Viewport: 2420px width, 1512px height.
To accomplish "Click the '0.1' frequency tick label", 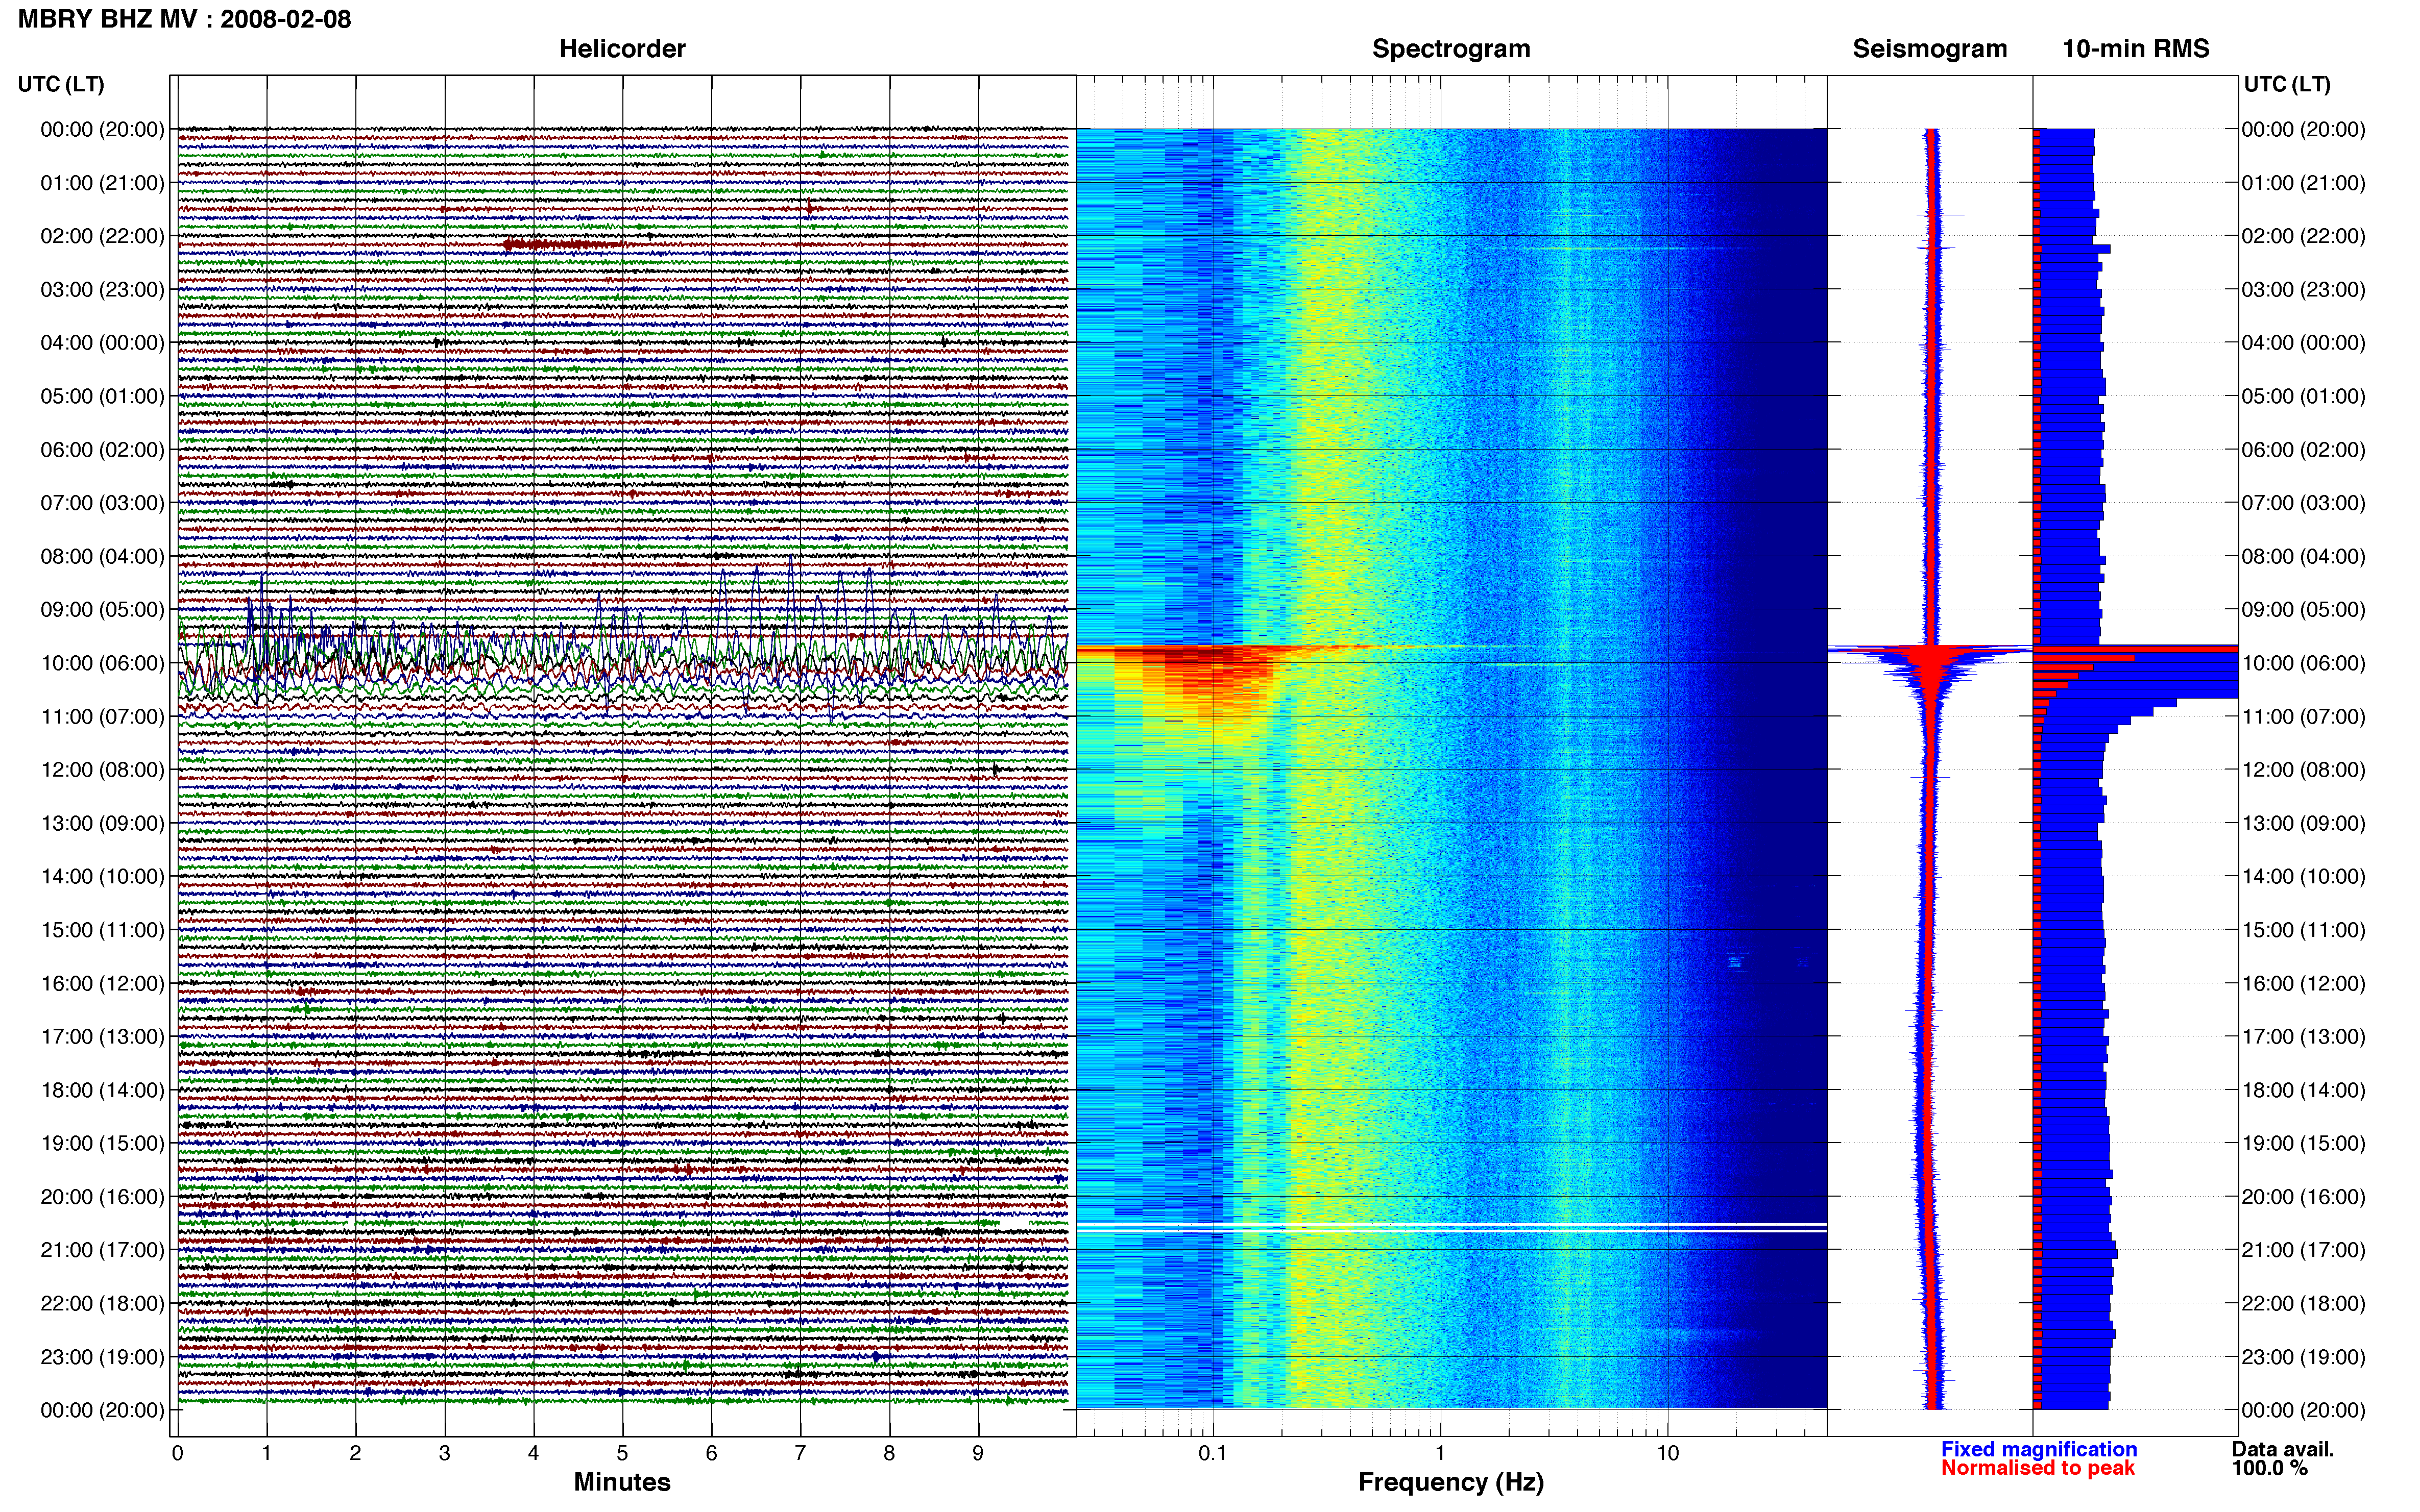I will [1213, 1453].
